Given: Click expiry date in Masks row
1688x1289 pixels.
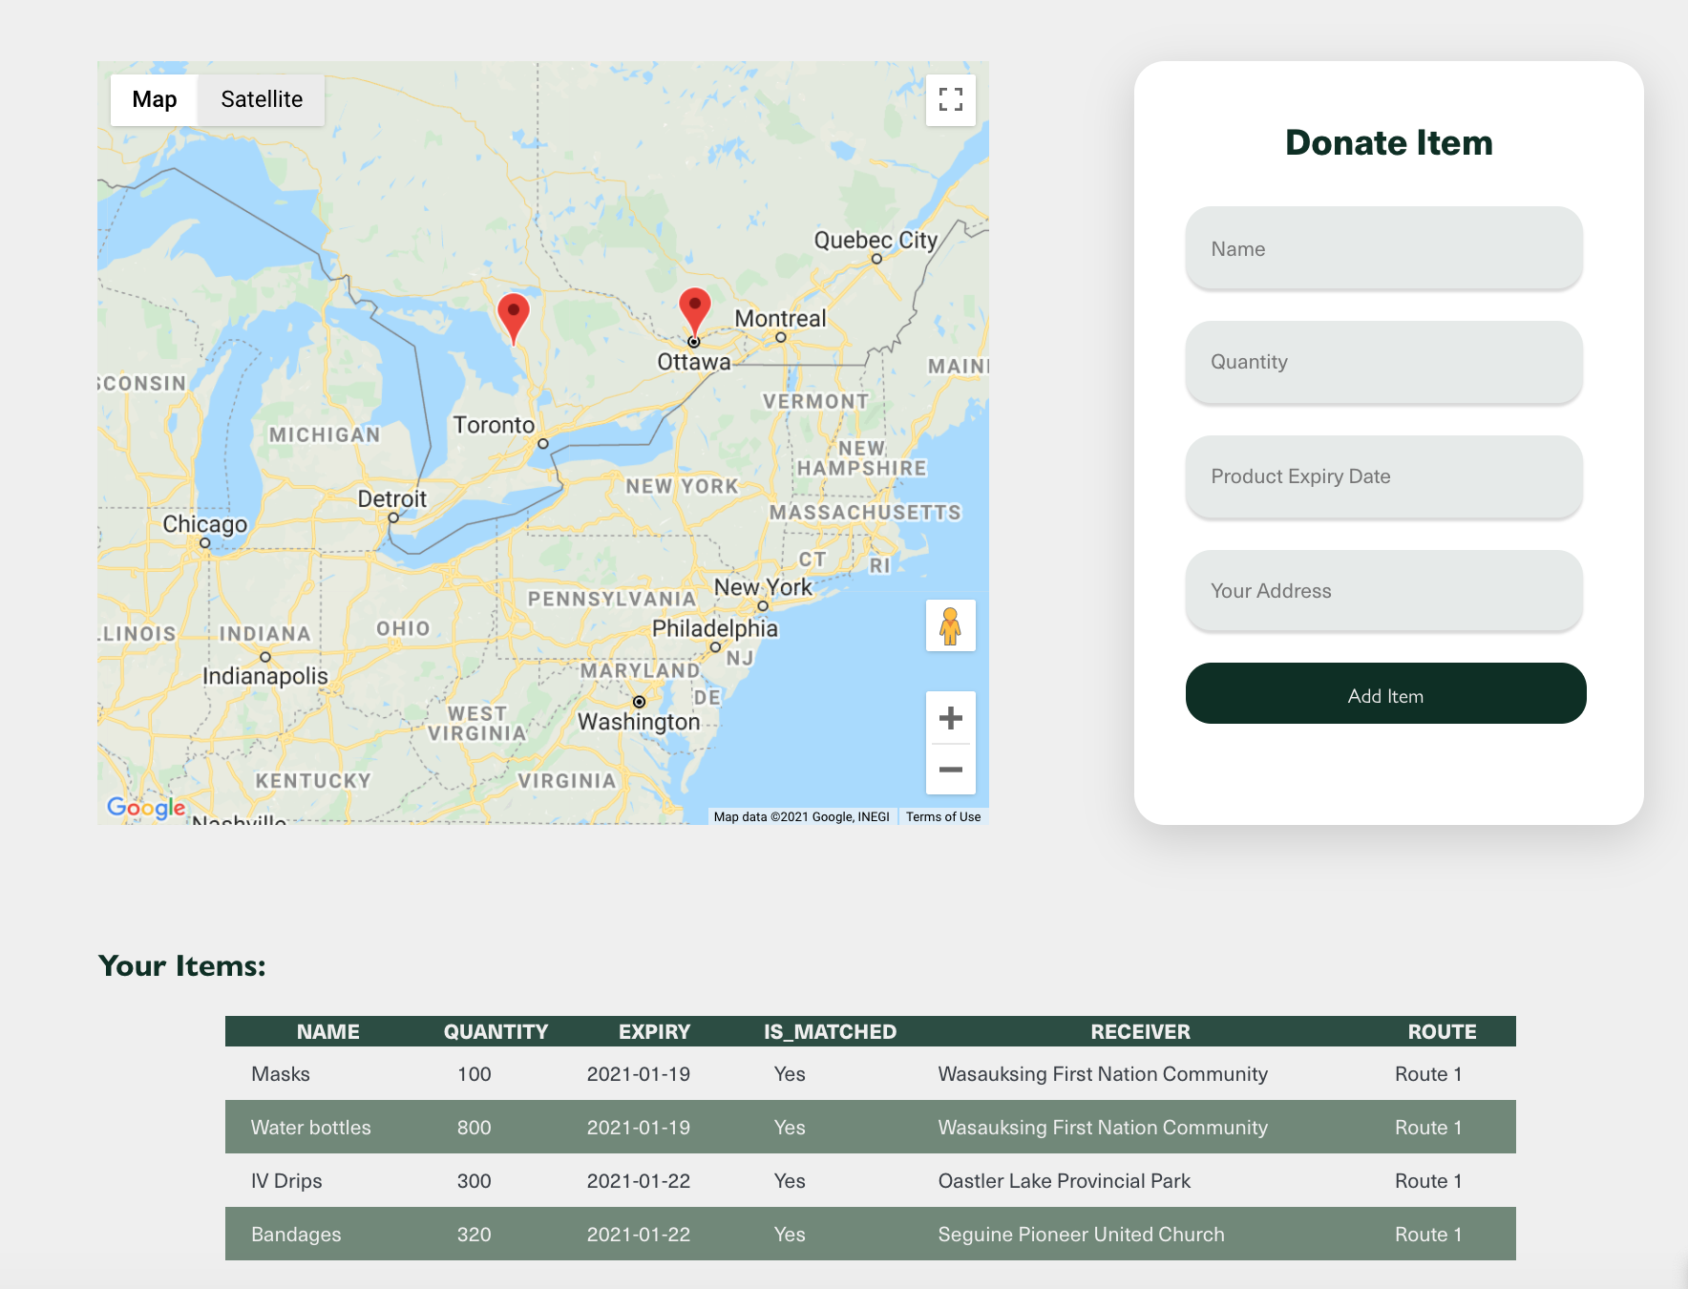Looking at the screenshot, I should click(x=638, y=1074).
